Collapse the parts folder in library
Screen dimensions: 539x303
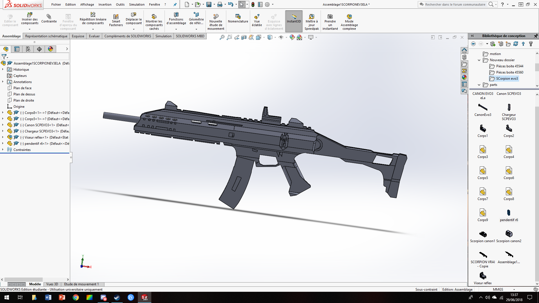coord(479,85)
